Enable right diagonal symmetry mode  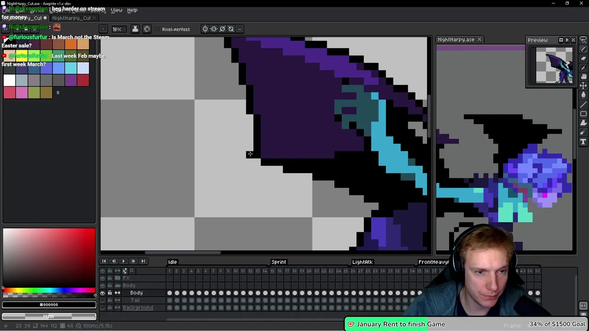pyautogui.click(x=222, y=29)
